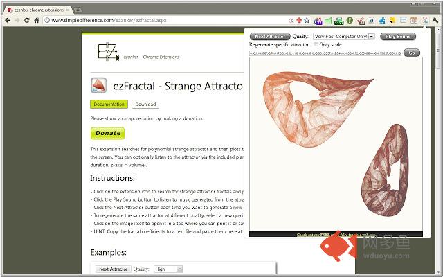The width and height of the screenshot is (443, 277).
Task: Click the ezFractal - Strange Attractor title
Action: (x=178, y=86)
